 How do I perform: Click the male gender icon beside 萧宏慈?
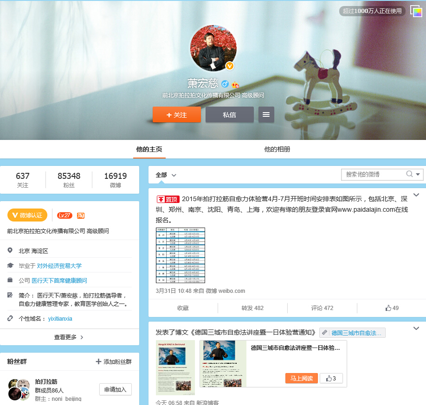click(x=225, y=84)
